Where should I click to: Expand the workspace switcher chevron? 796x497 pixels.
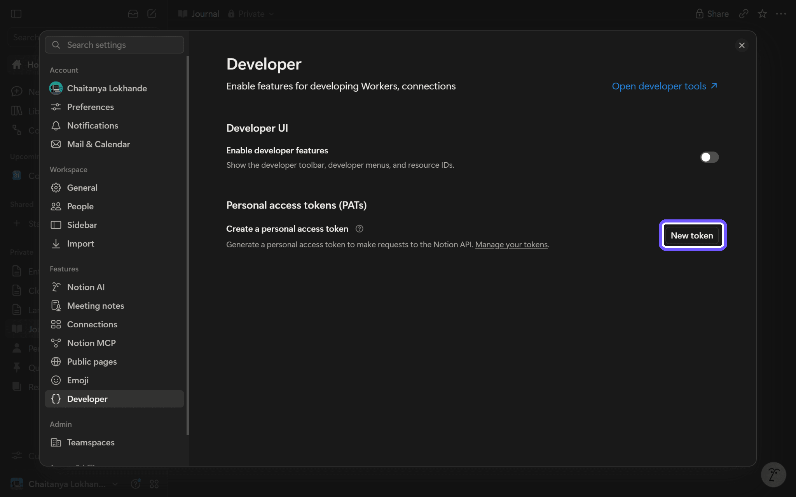[x=115, y=484]
